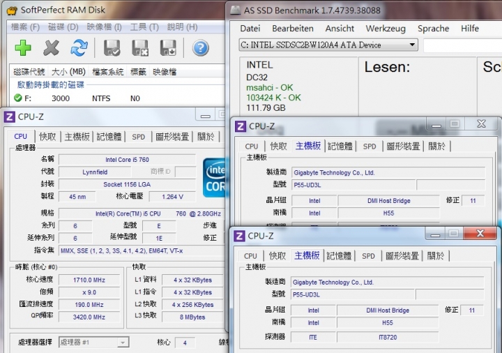502x353 pixels.
Task: Click the save image with X icon
Action: [x=140, y=48]
